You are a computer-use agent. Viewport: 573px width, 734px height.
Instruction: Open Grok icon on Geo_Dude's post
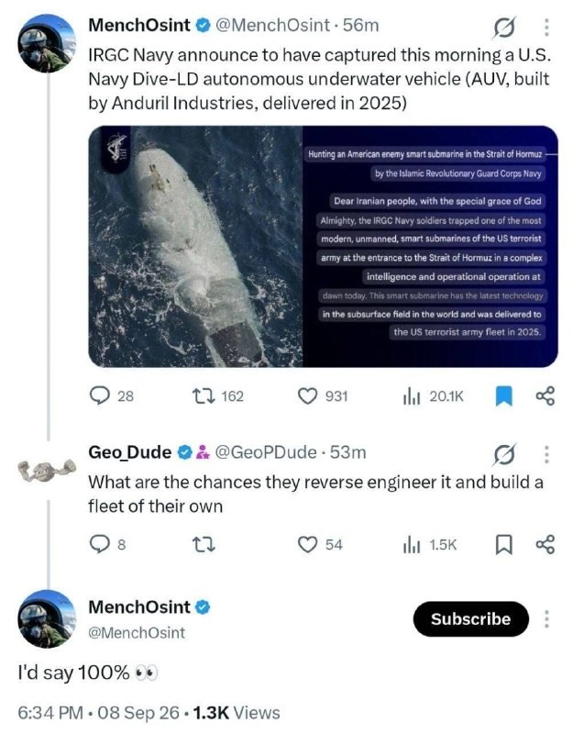(504, 454)
